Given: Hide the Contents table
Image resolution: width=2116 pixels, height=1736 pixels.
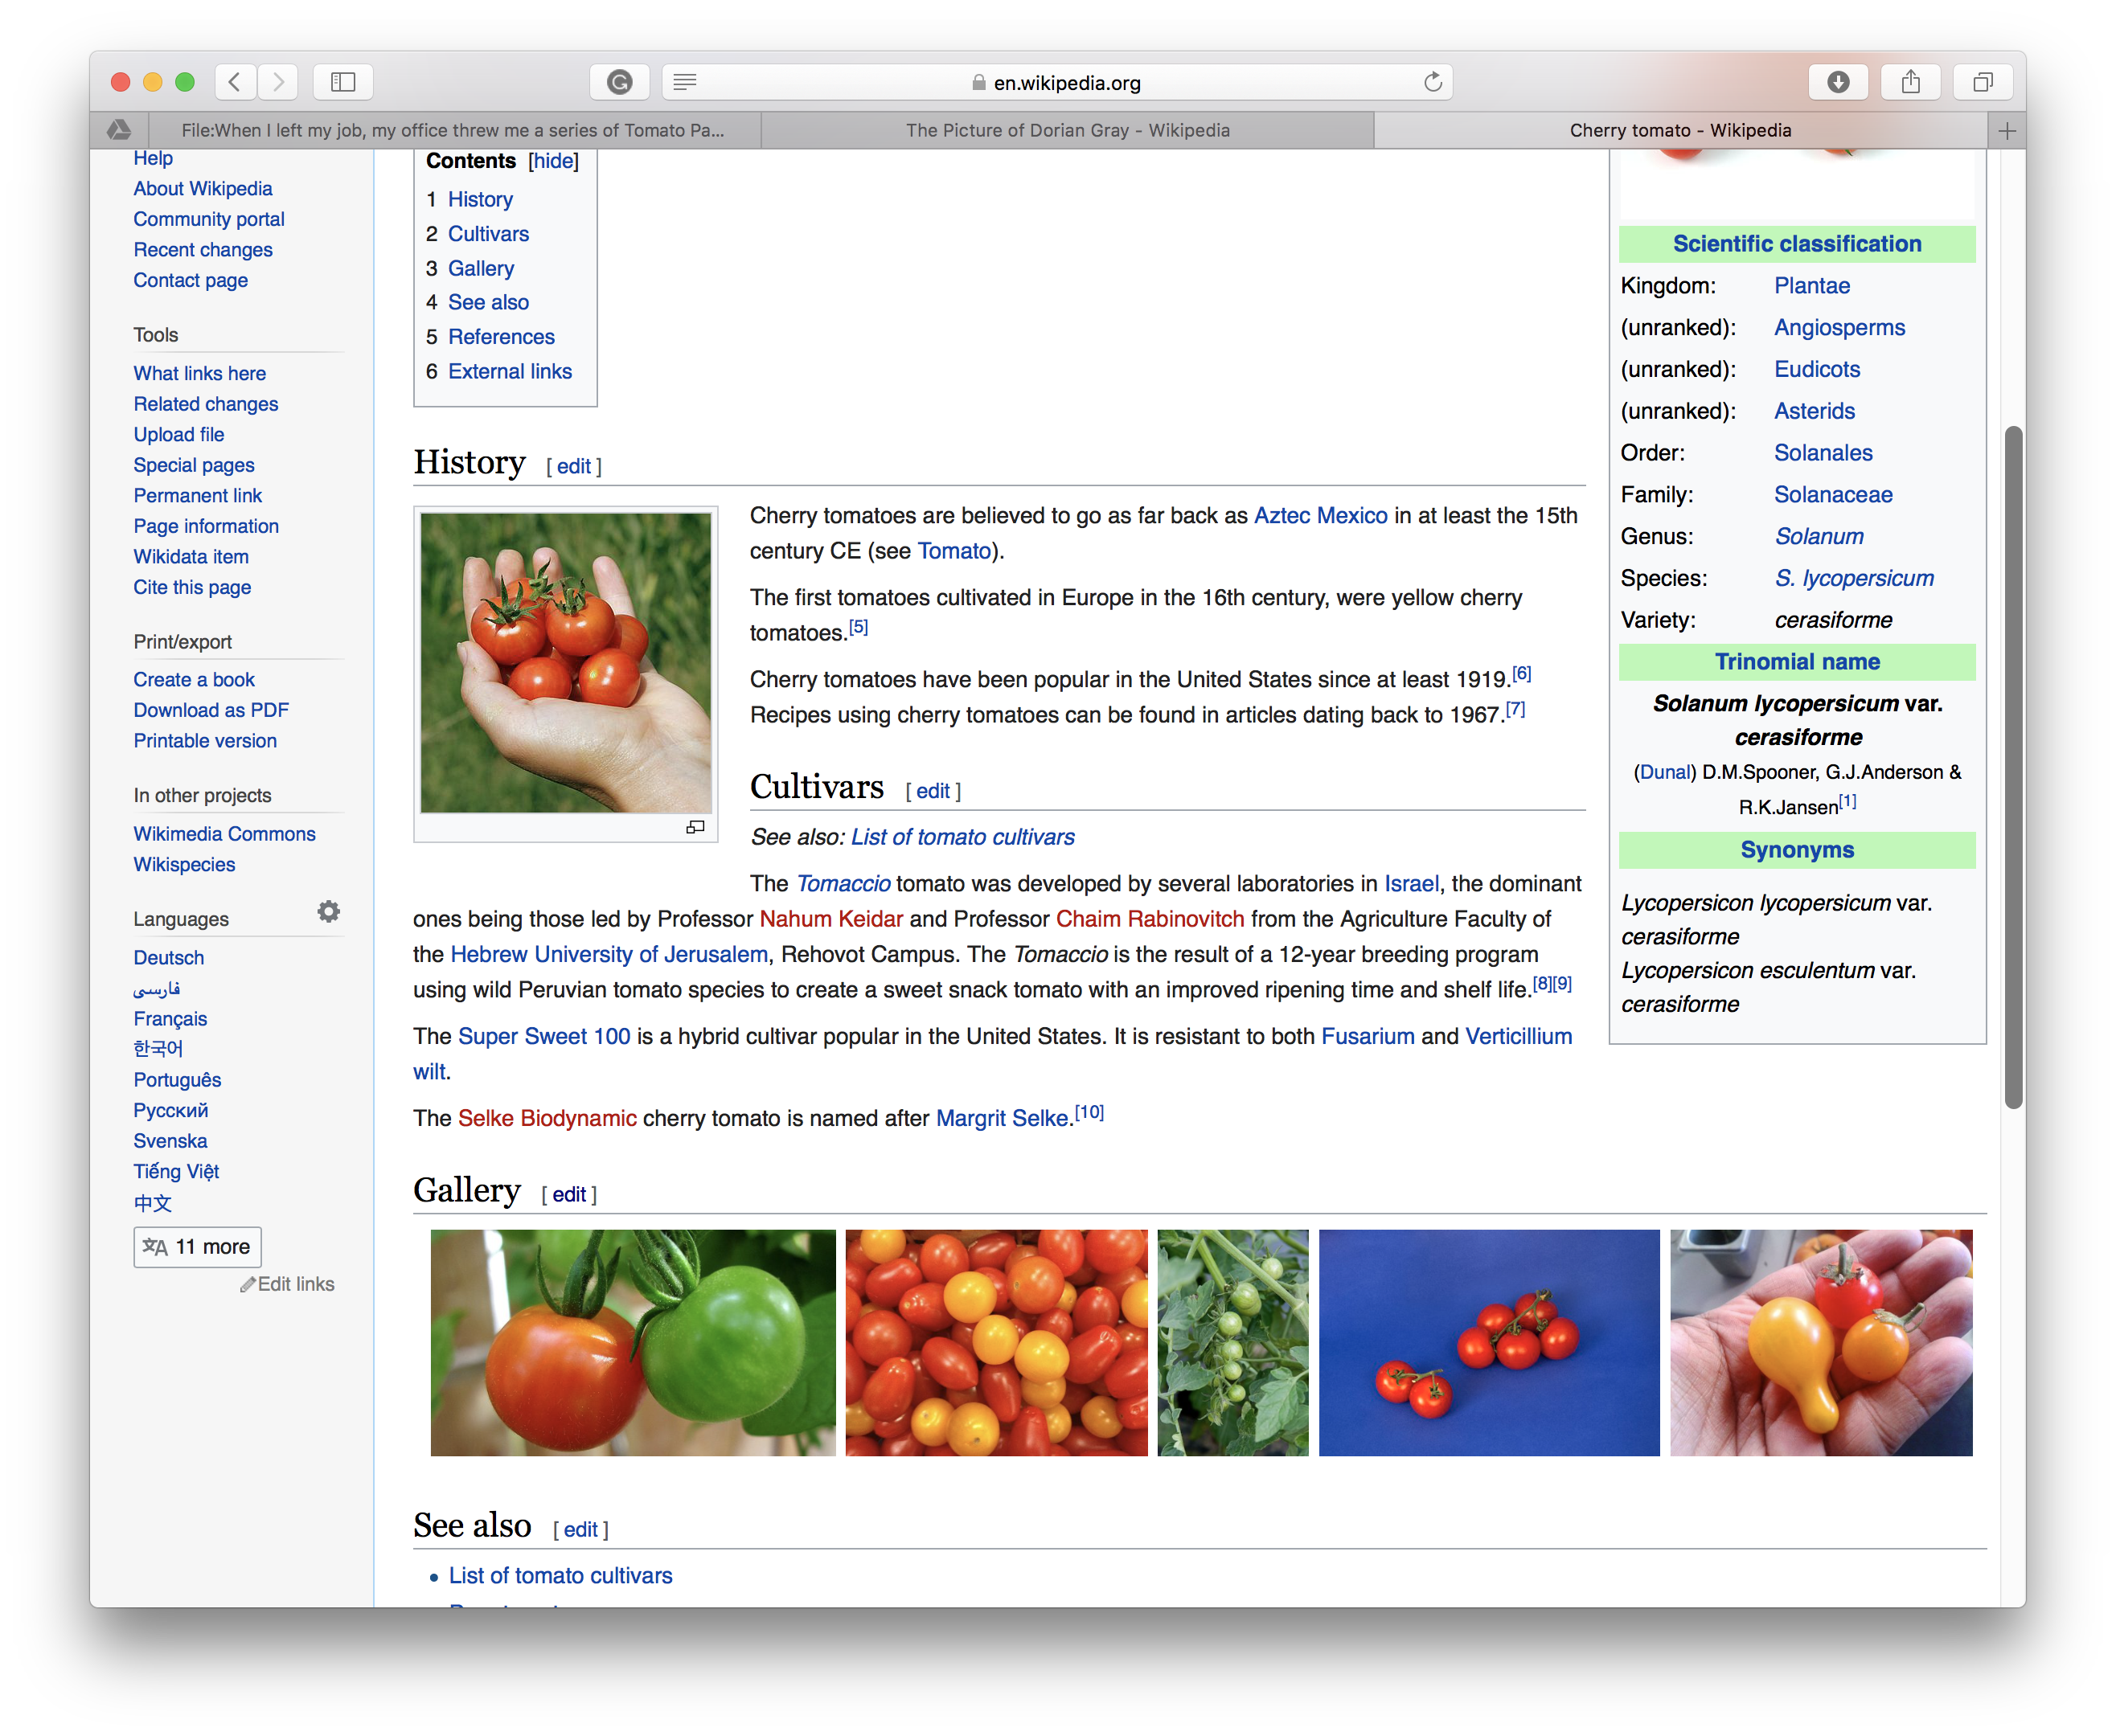Looking at the screenshot, I should (553, 161).
